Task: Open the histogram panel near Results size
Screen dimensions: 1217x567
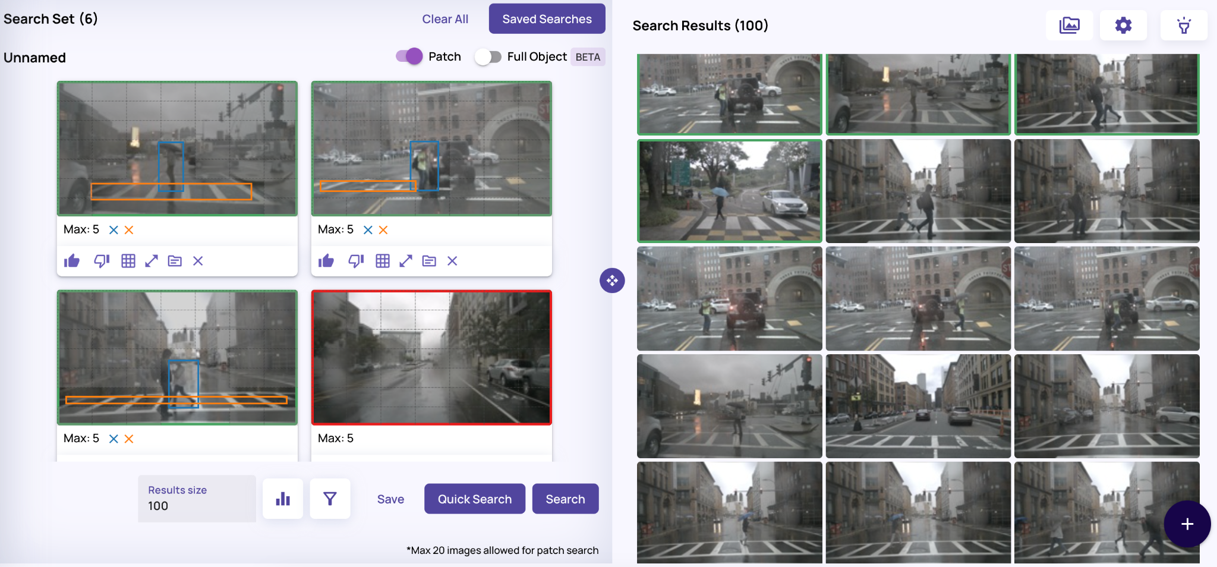Action: pos(283,499)
